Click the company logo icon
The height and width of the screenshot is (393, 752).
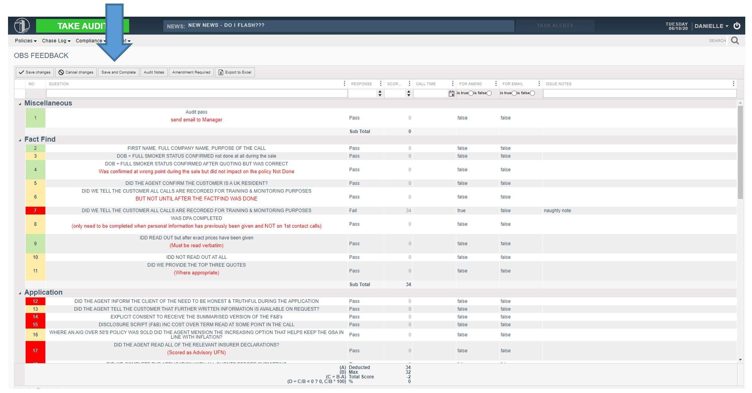pos(22,26)
